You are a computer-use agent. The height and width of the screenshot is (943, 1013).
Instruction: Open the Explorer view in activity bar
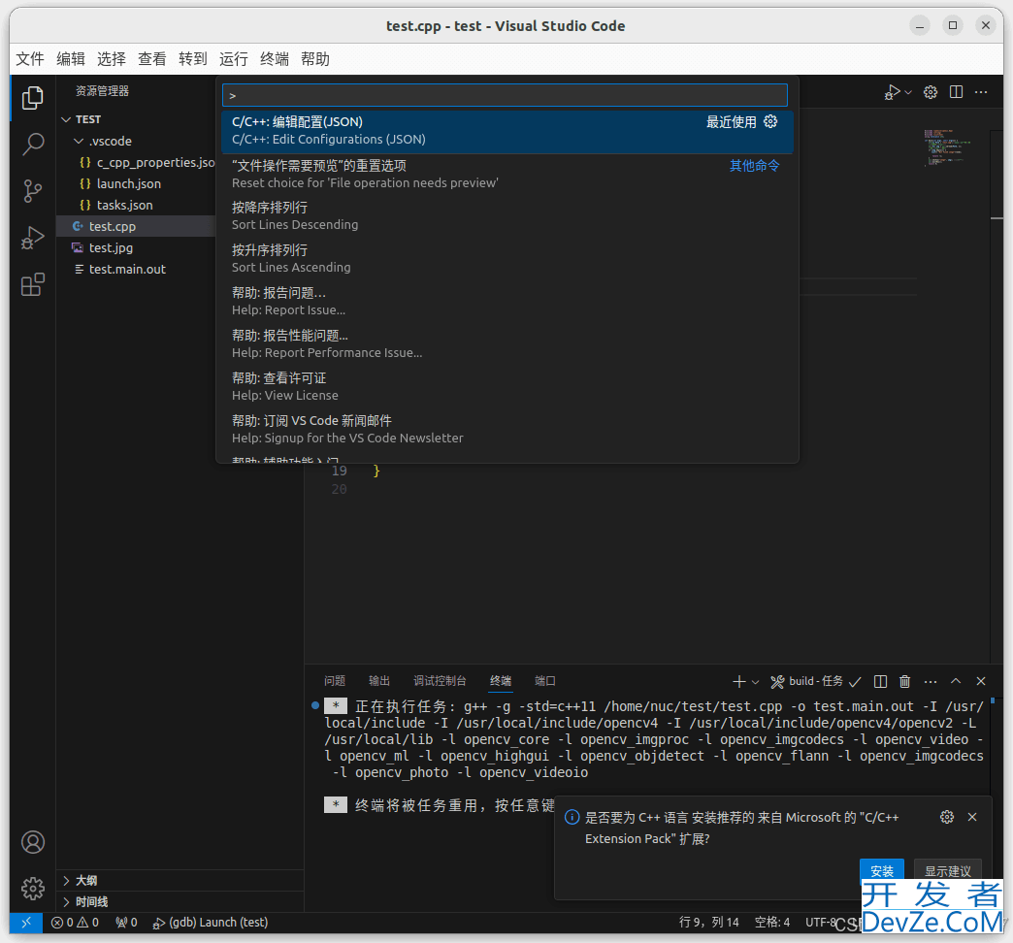32,98
